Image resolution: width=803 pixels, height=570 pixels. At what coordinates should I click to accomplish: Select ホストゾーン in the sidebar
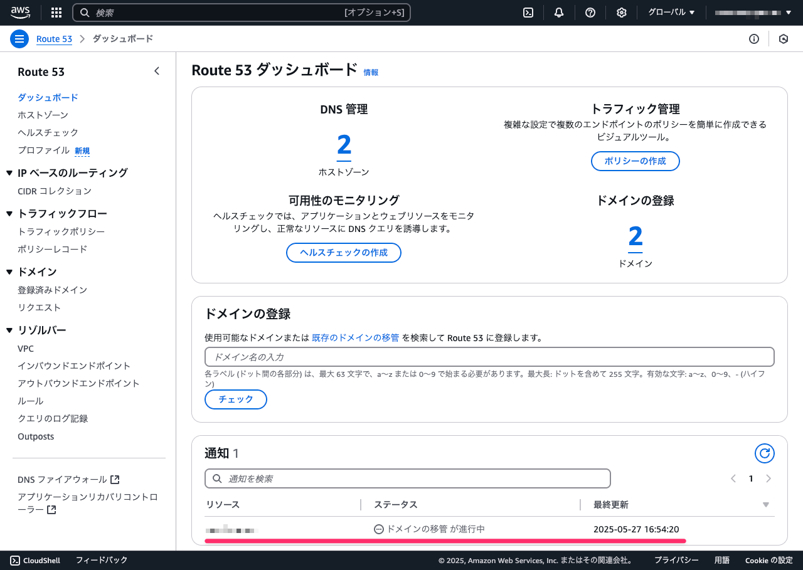(x=43, y=115)
